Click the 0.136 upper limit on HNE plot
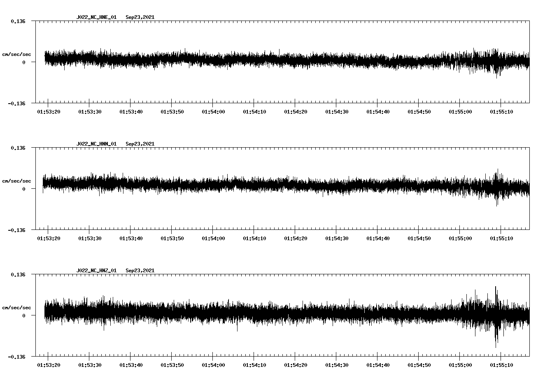Screen dimensions: 559x380 click(18, 21)
